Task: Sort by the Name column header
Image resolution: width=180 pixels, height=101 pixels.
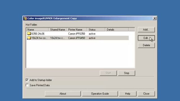Action: (x=37, y=29)
